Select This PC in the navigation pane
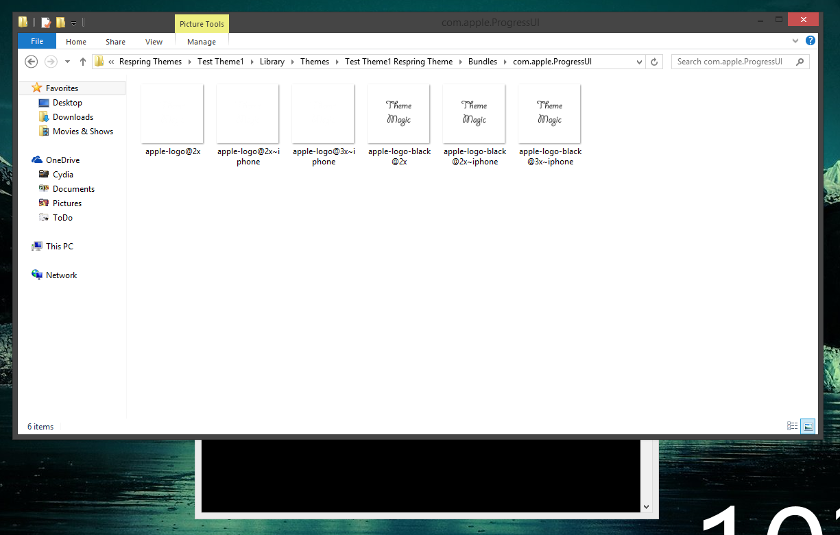The height and width of the screenshot is (535, 840). [x=60, y=247]
